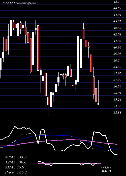
Task: Click the <<Live MACD label
Action: [106, 169]
